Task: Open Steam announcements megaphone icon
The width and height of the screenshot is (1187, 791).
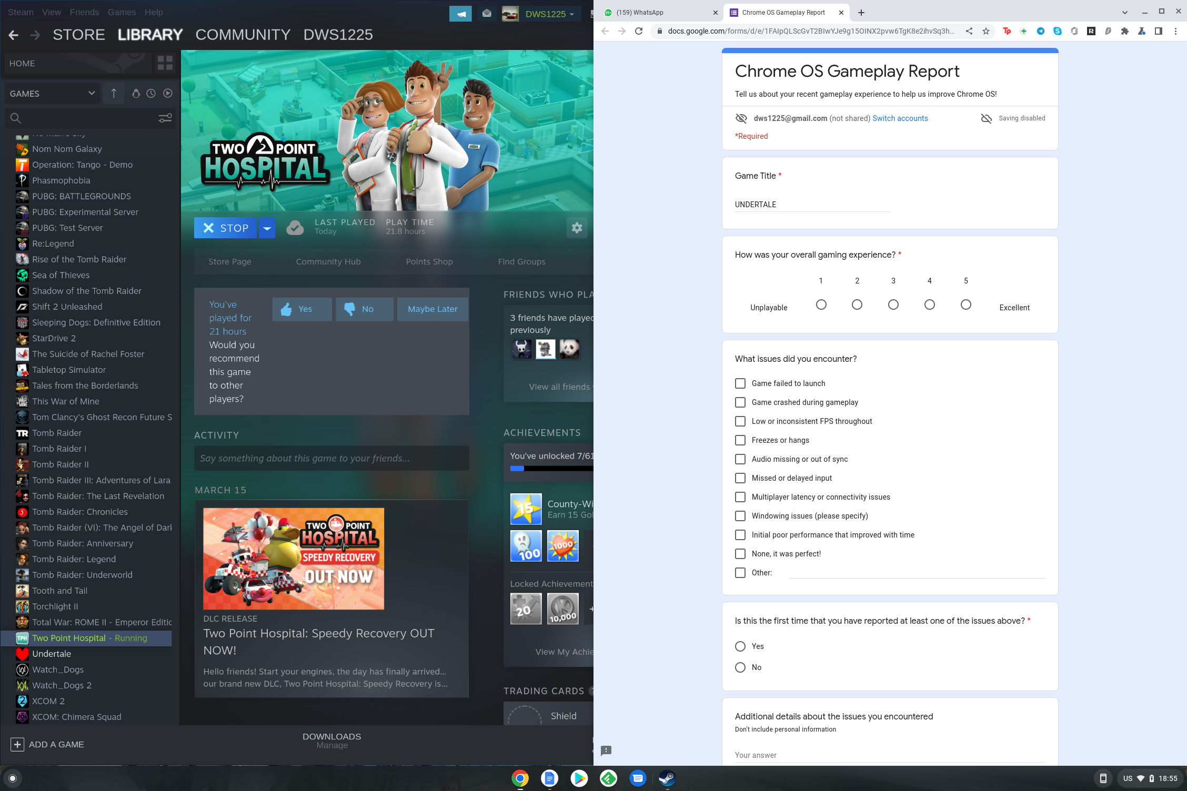Action: 460,14
